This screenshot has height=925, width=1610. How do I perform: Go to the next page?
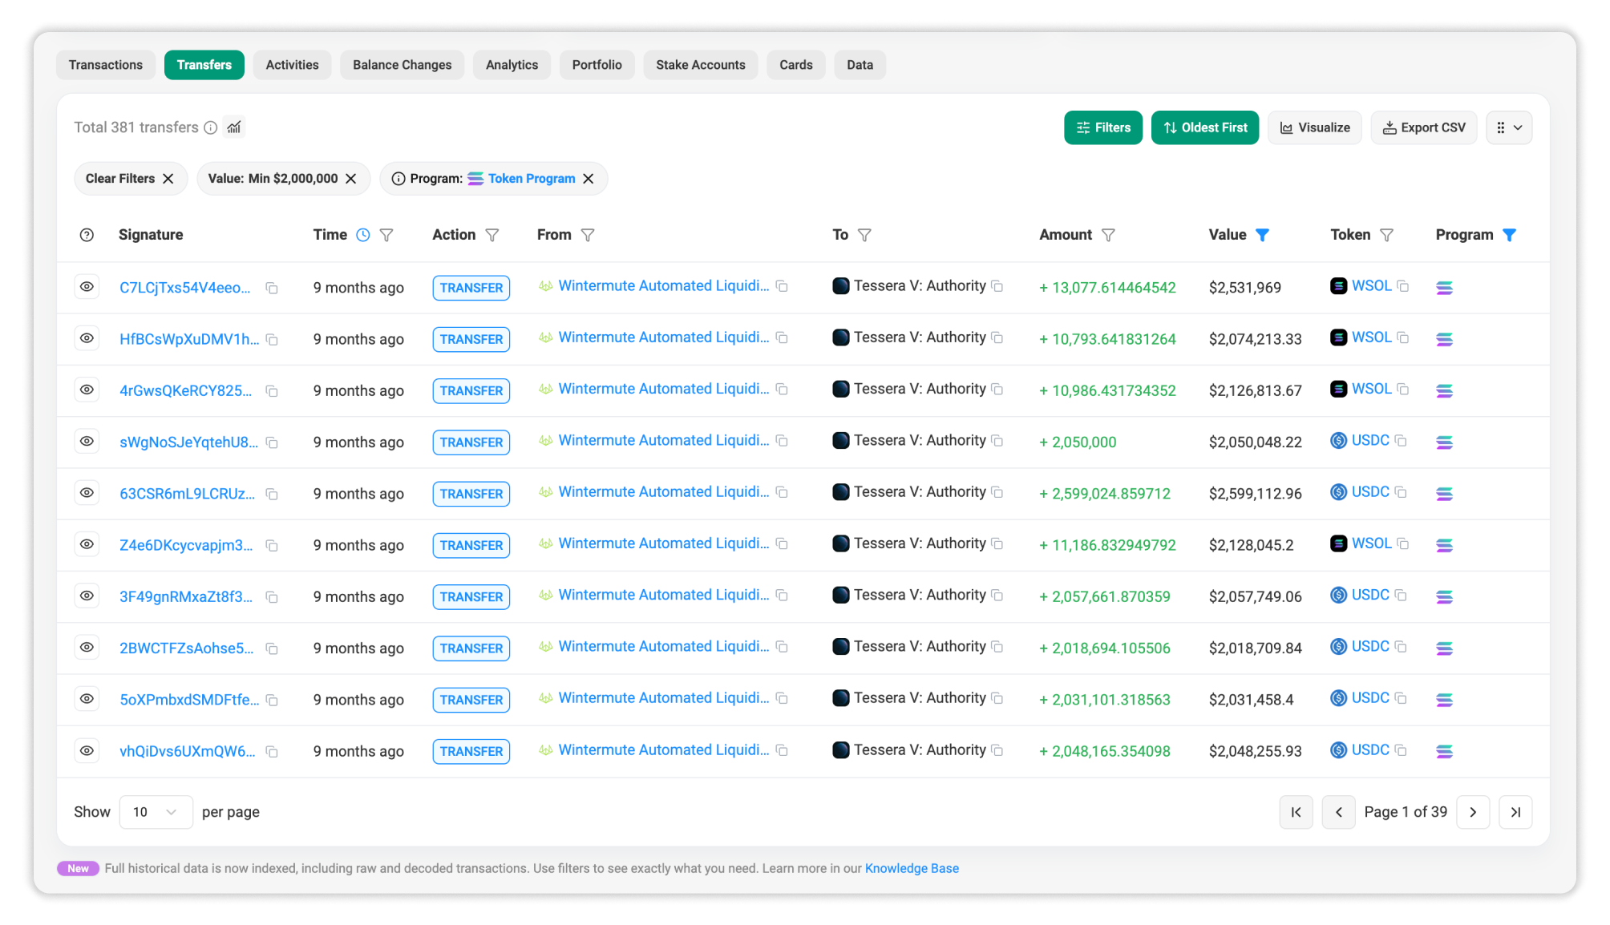coord(1473,812)
